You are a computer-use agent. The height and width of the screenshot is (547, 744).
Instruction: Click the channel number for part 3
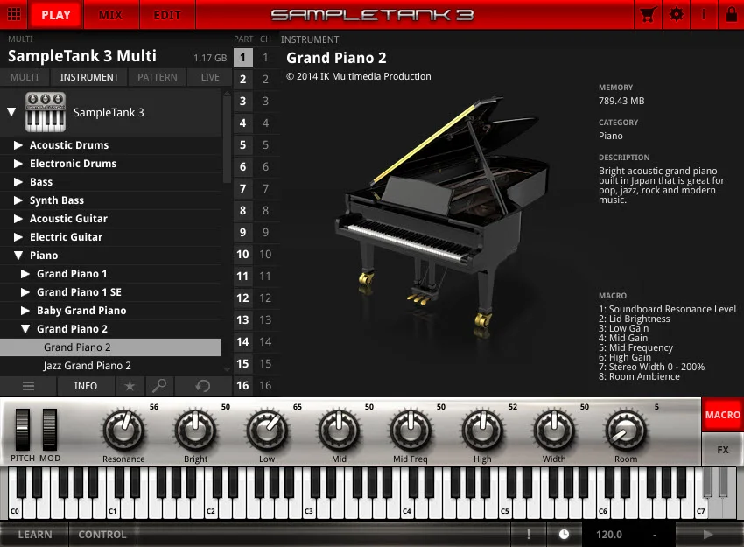[x=266, y=101]
